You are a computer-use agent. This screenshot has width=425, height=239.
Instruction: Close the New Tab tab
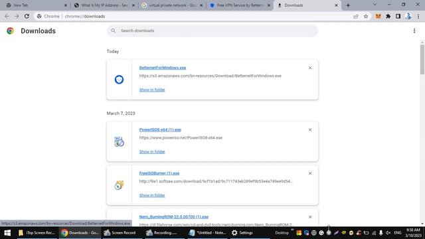(x=65, y=5)
